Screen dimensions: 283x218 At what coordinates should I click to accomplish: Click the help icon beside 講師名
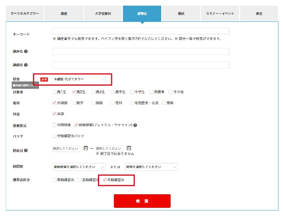click(x=26, y=65)
